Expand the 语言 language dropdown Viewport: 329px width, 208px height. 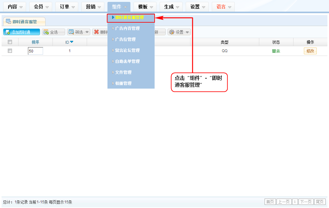click(230, 7)
